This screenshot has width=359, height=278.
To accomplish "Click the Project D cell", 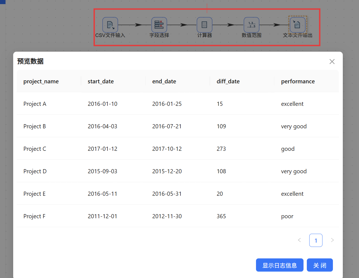I will pos(49,171).
